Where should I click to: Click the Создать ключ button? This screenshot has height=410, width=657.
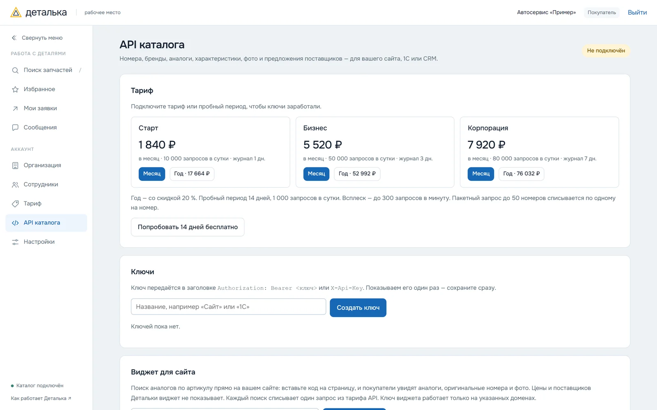[x=358, y=307]
